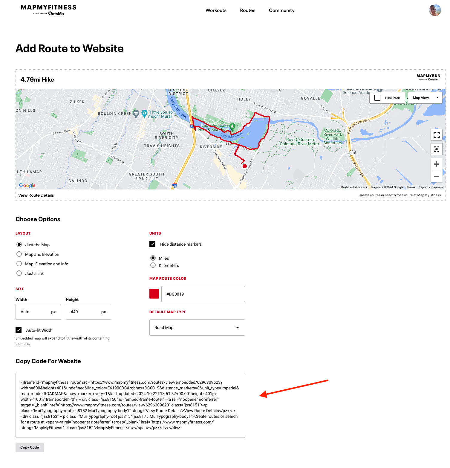450x468 pixels.
Task: Open the Workouts menu
Action: point(216,10)
